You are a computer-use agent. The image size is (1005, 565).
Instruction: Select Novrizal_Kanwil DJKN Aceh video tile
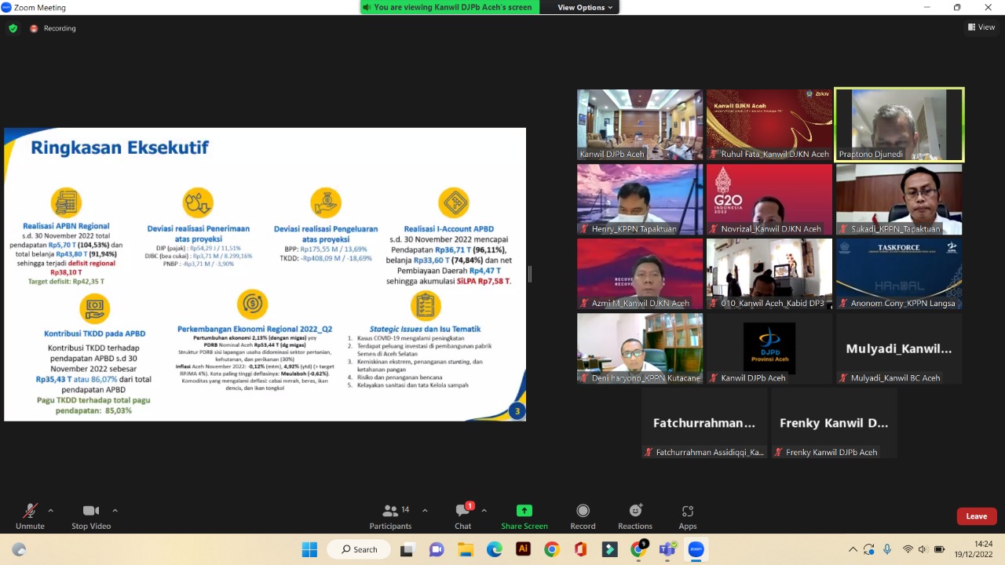(769, 199)
